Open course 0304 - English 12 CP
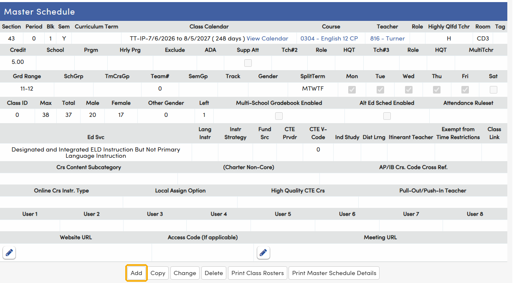The width and height of the screenshot is (514, 283). pyautogui.click(x=329, y=38)
